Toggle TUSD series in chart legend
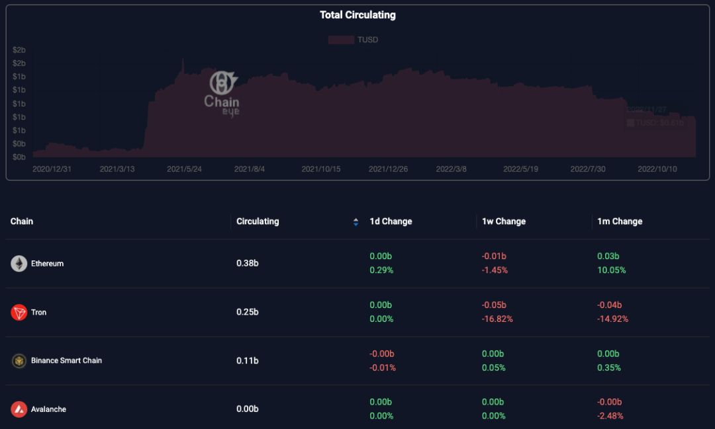 tap(354, 40)
